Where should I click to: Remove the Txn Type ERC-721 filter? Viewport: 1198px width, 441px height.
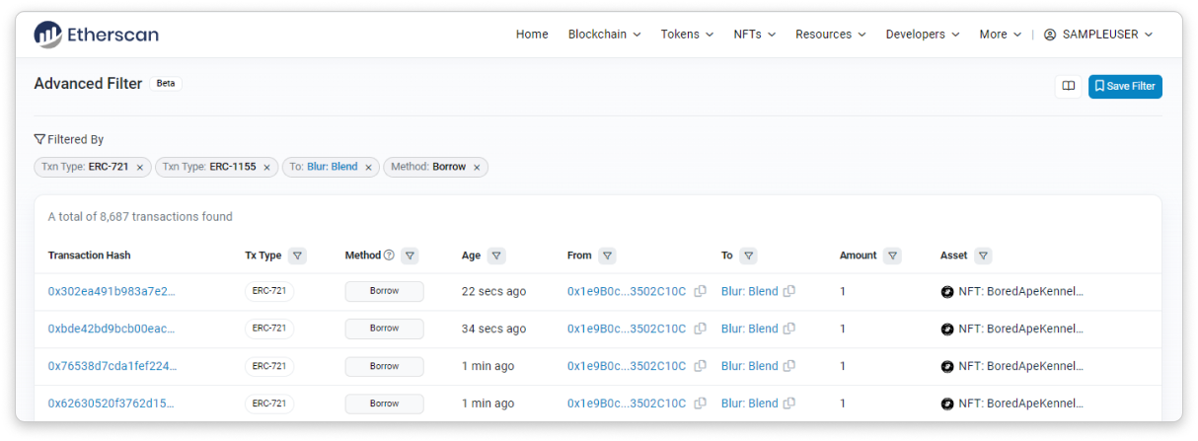[x=140, y=168]
